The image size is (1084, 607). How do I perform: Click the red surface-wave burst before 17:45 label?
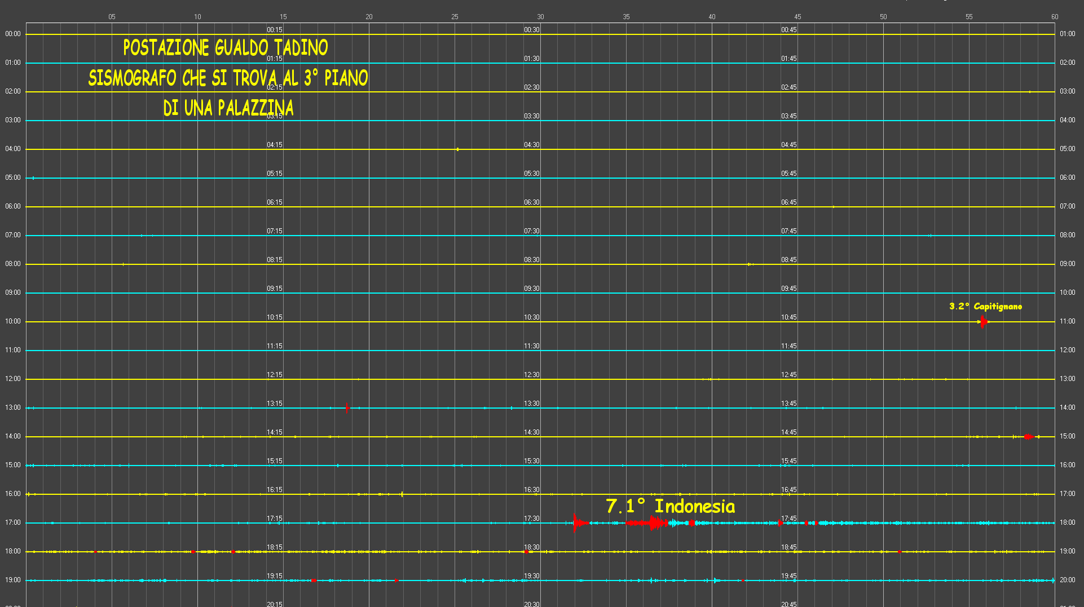[647, 523]
